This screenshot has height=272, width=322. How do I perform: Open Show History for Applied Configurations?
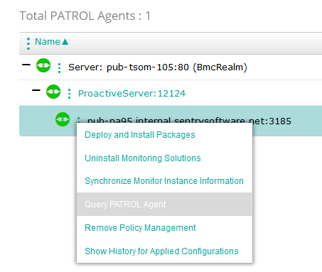(x=161, y=251)
